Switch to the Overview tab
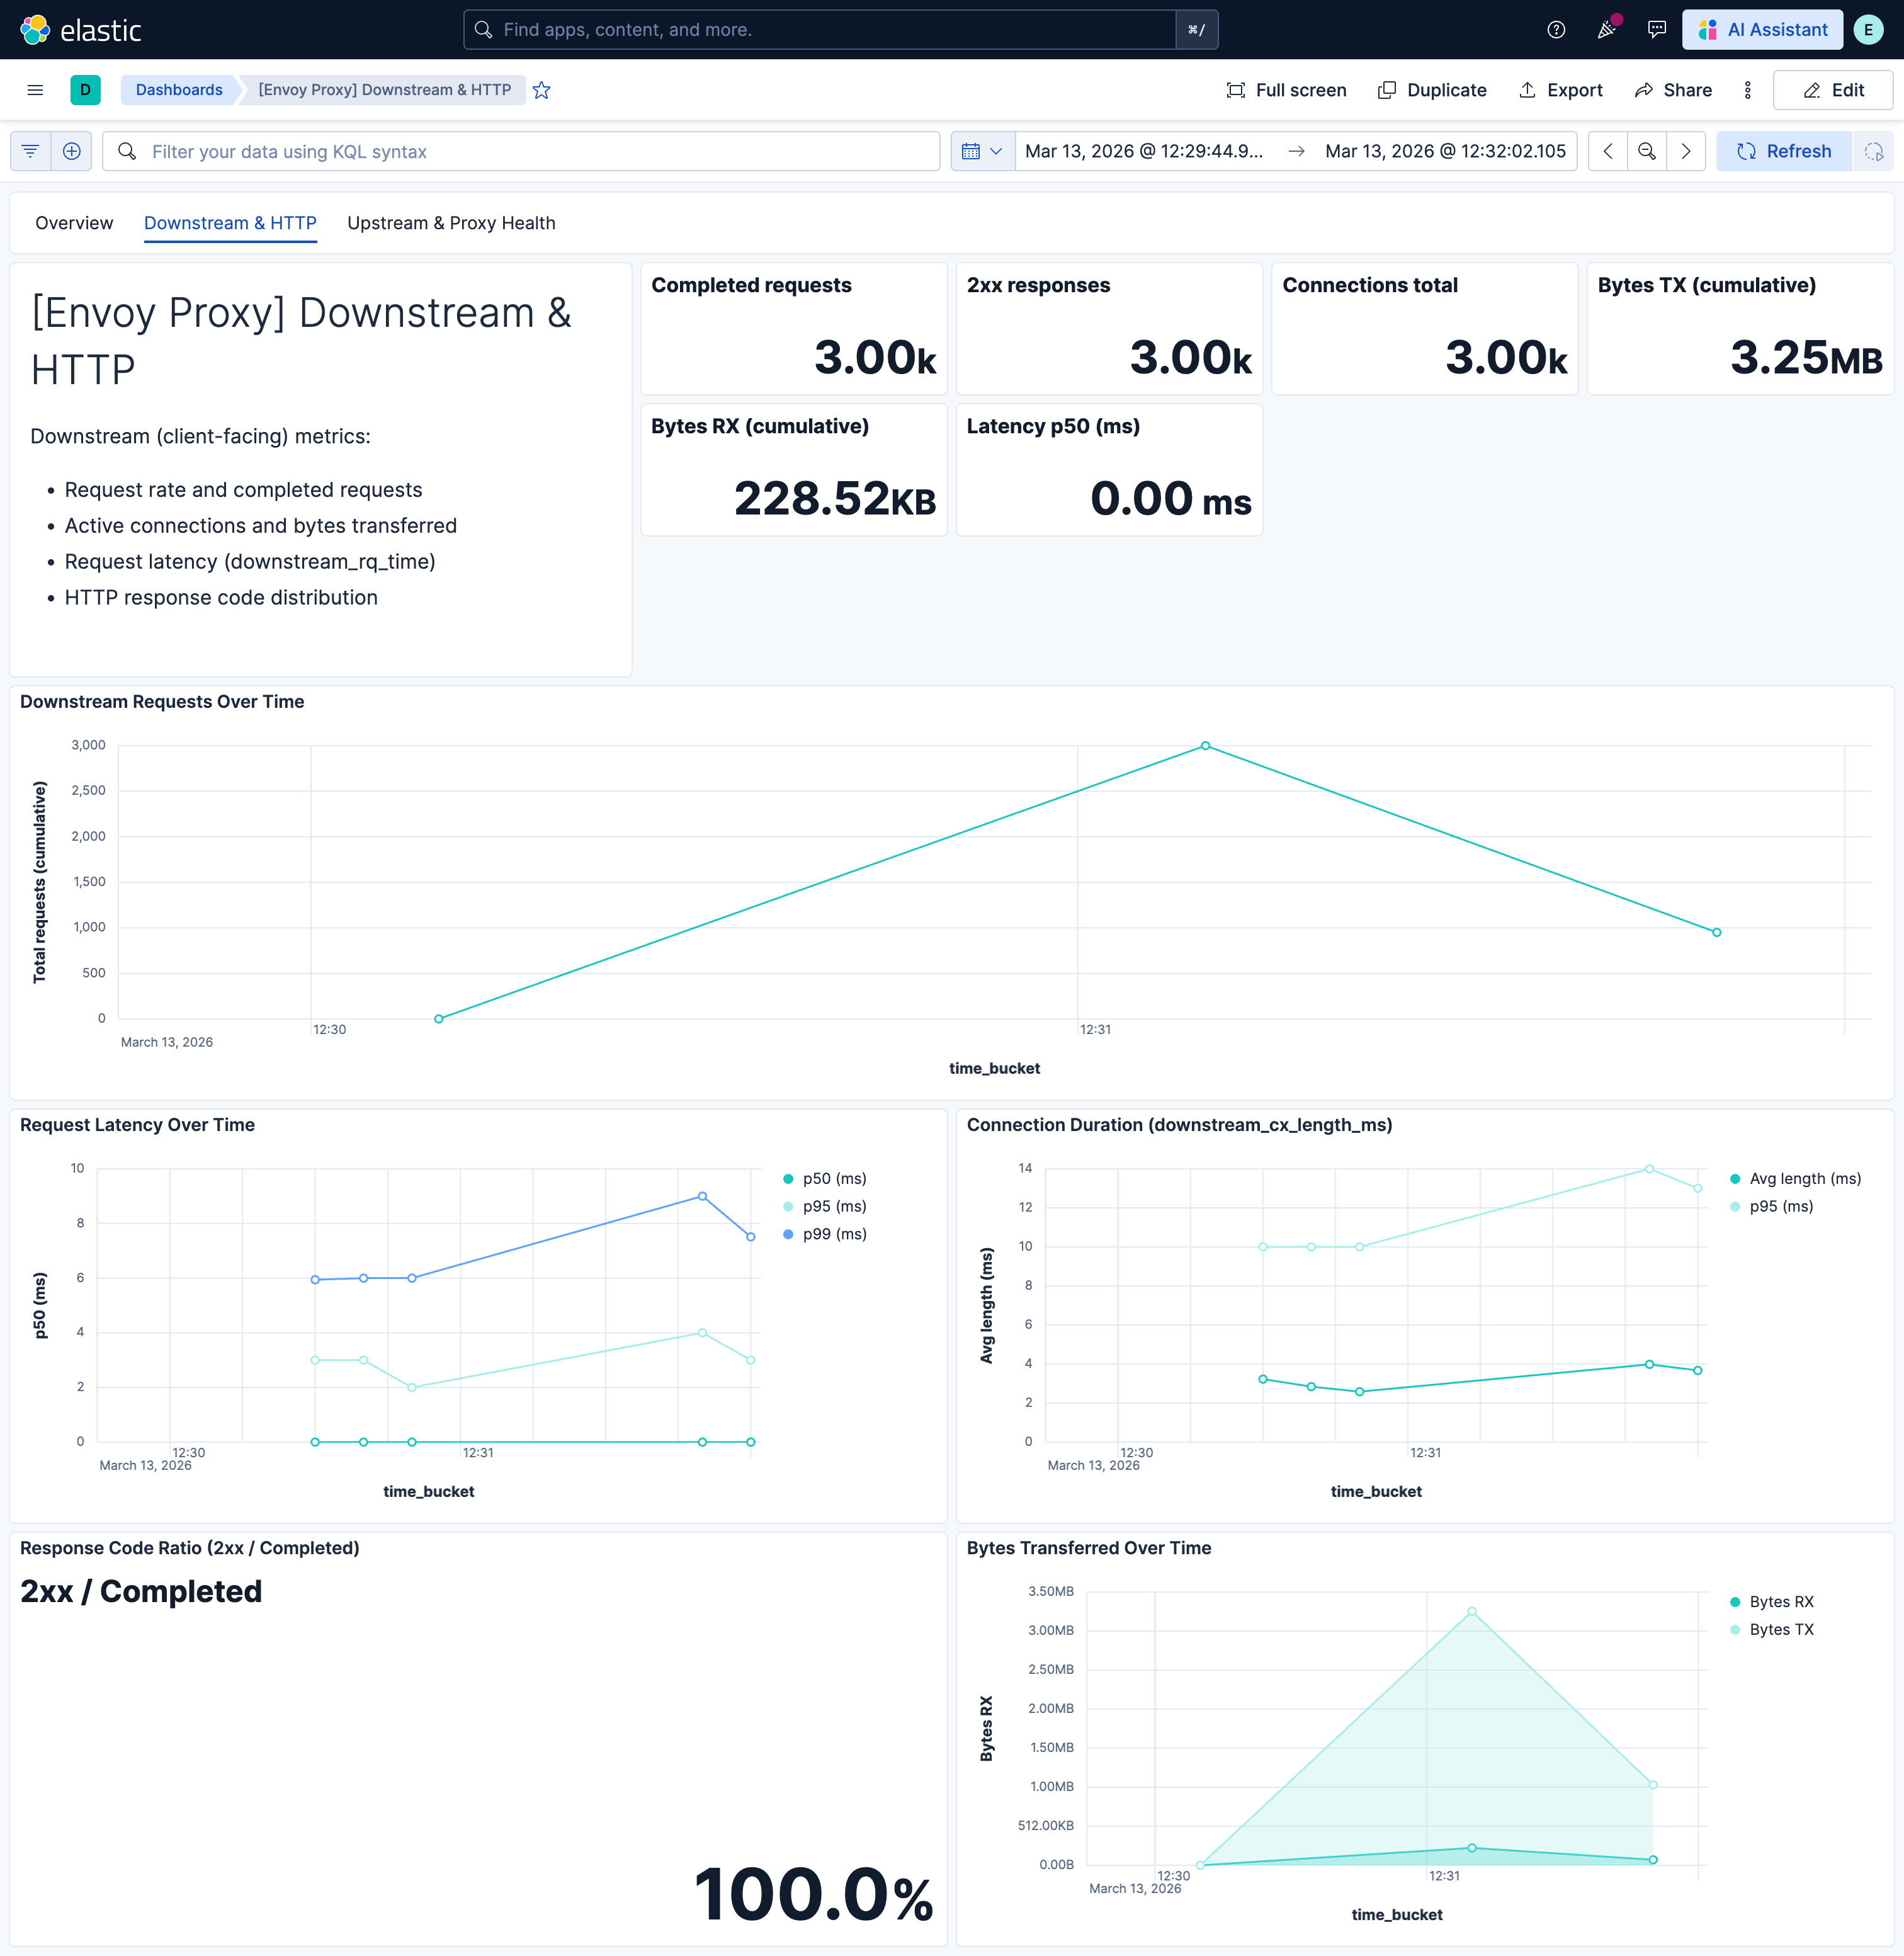 tap(74, 223)
